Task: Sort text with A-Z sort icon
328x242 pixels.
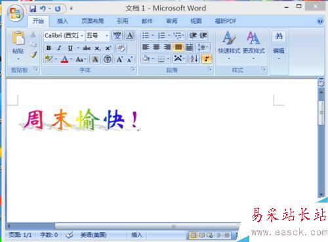Action: click(x=194, y=59)
